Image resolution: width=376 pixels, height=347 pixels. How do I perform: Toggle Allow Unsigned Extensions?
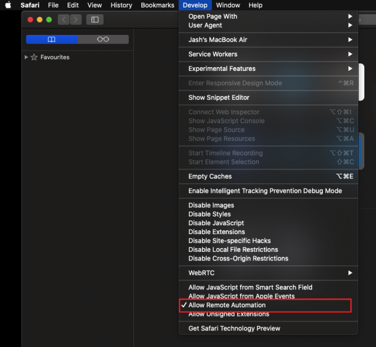(x=269, y=314)
